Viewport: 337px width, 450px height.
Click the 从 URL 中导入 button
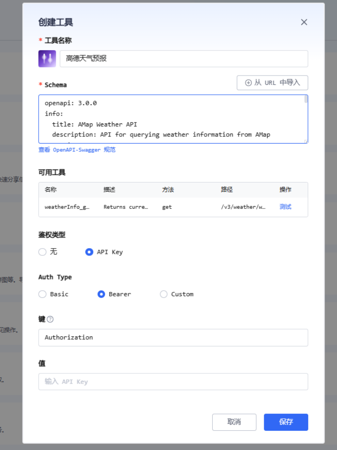point(272,83)
